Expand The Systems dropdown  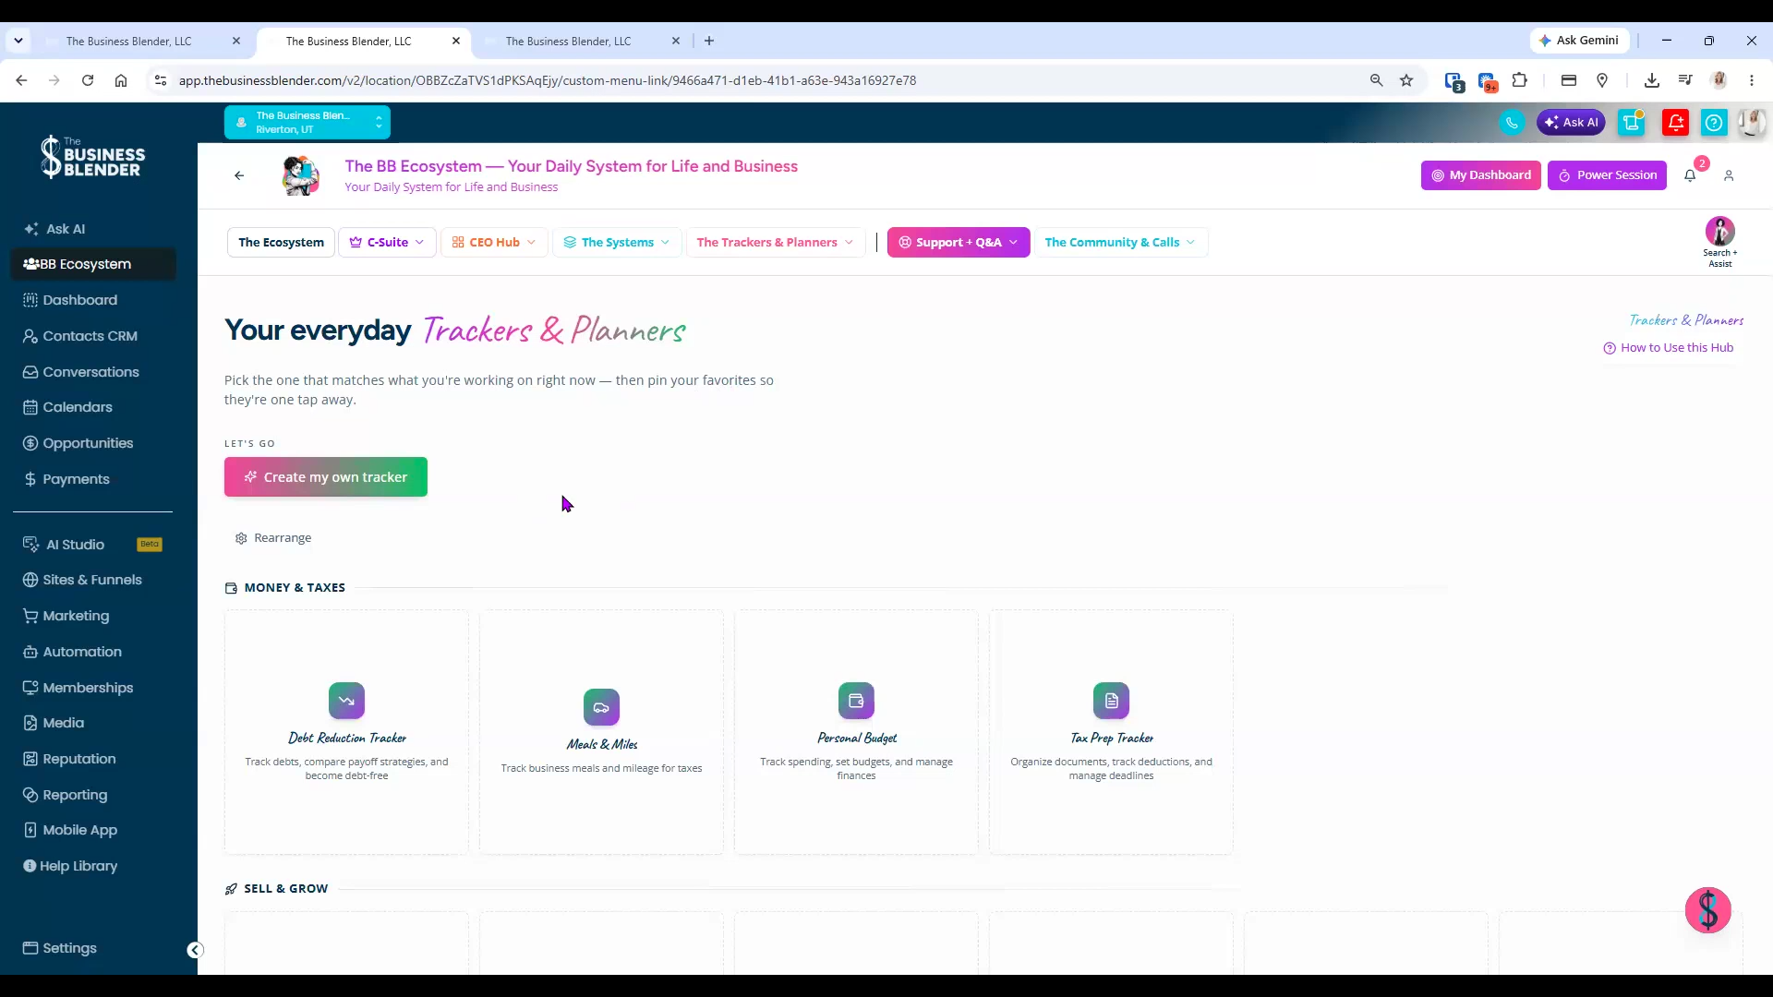(x=617, y=243)
